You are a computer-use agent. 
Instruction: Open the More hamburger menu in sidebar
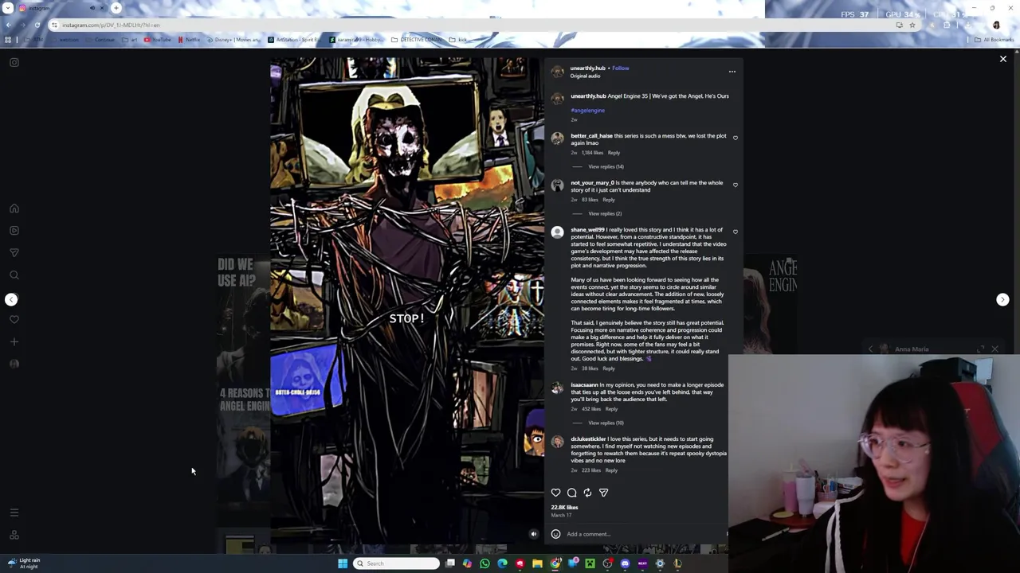coord(14,513)
